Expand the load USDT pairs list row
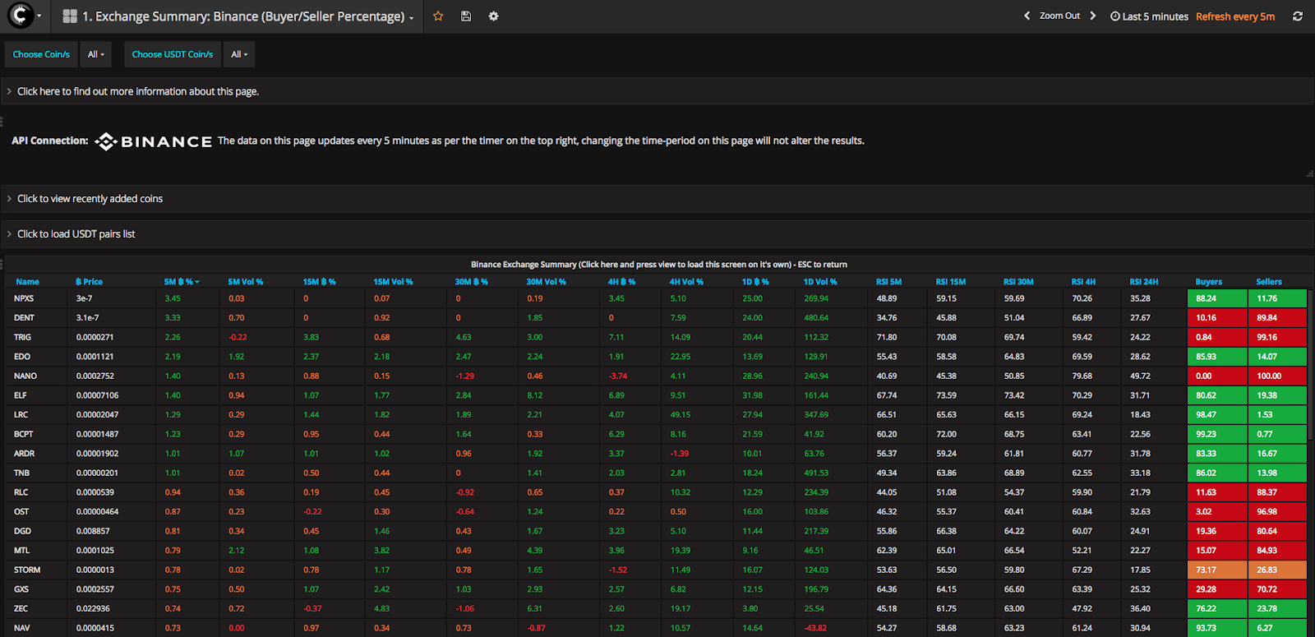Image resolution: width=1315 pixels, height=637 pixels. pos(76,234)
